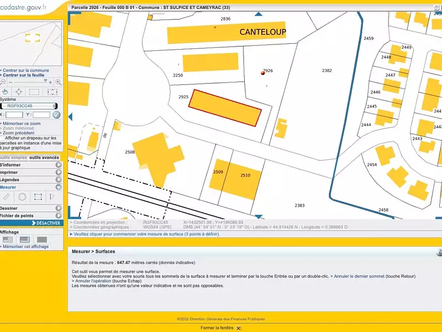Click the zoom-out magnifier icon
This screenshot has width=442, height=332.
[3, 82]
